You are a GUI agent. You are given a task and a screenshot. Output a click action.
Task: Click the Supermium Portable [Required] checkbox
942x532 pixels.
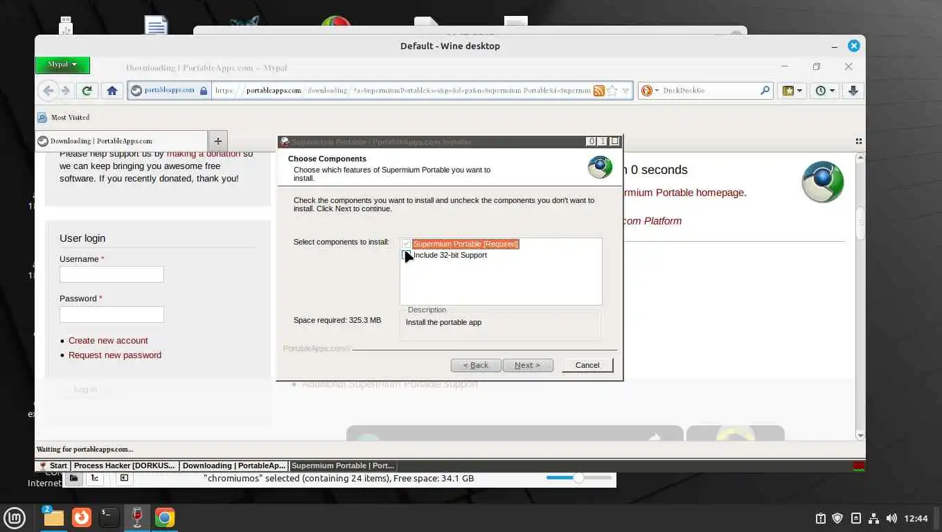[x=407, y=244]
